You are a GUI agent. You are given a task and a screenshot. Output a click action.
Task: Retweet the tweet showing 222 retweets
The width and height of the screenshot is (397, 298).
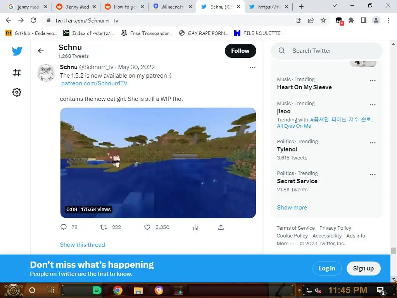(x=104, y=227)
